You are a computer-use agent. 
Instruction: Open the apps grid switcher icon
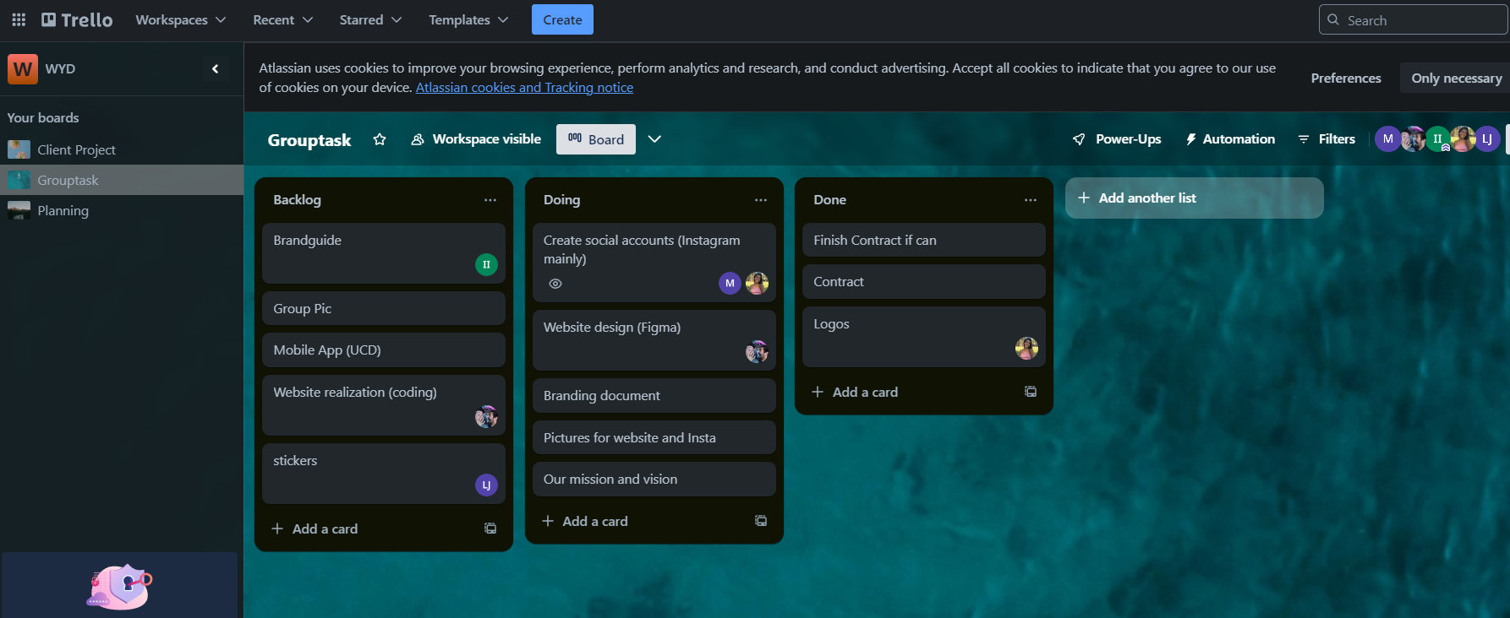pos(19,19)
